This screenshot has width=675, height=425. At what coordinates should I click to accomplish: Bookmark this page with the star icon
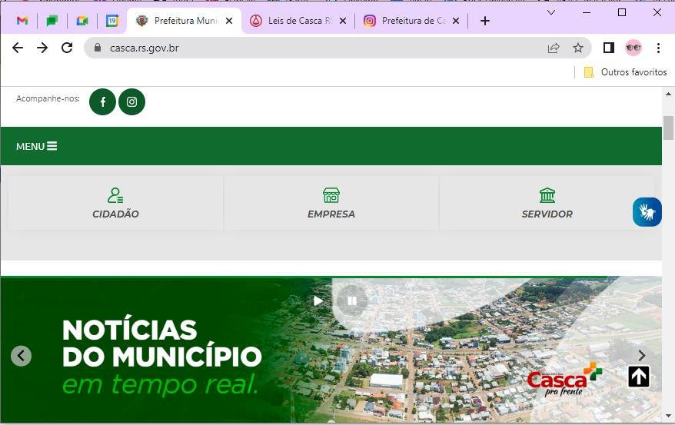[x=578, y=48]
